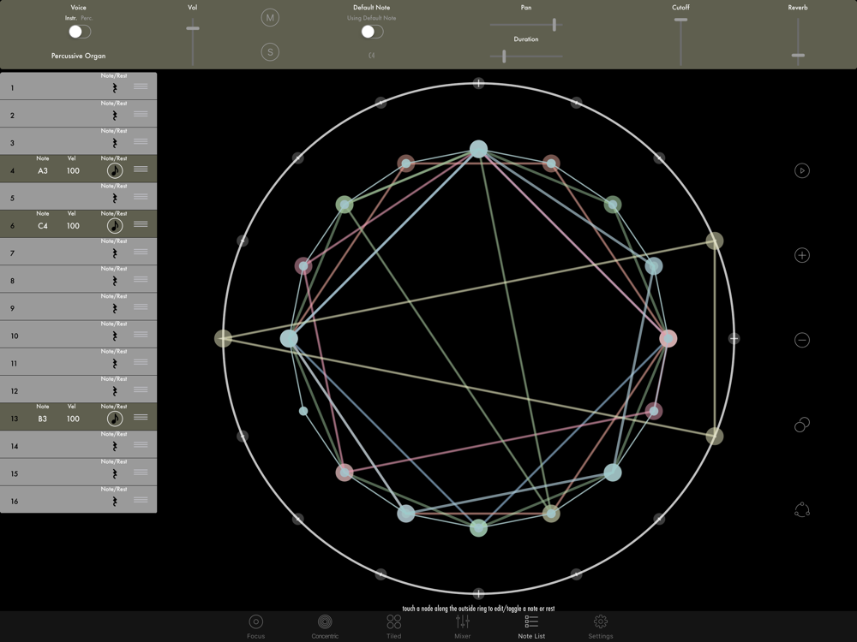Click the plus circle icon on right

(x=802, y=255)
